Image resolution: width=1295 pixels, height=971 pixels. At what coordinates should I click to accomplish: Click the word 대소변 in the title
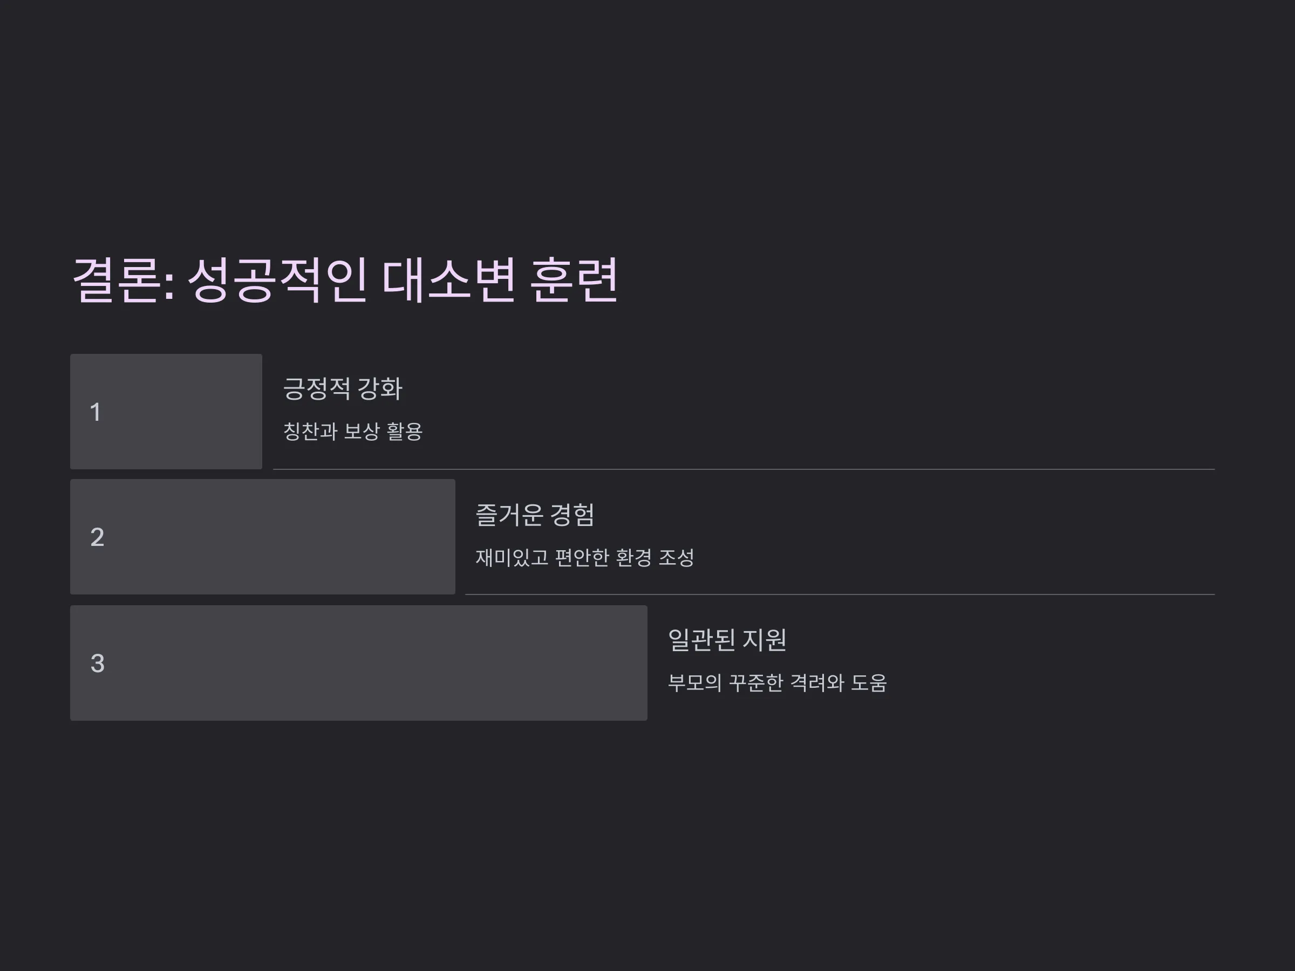[448, 281]
